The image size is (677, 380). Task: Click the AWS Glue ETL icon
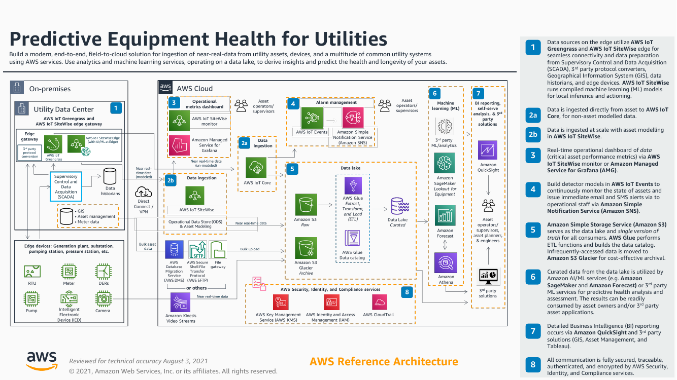coord(353,186)
